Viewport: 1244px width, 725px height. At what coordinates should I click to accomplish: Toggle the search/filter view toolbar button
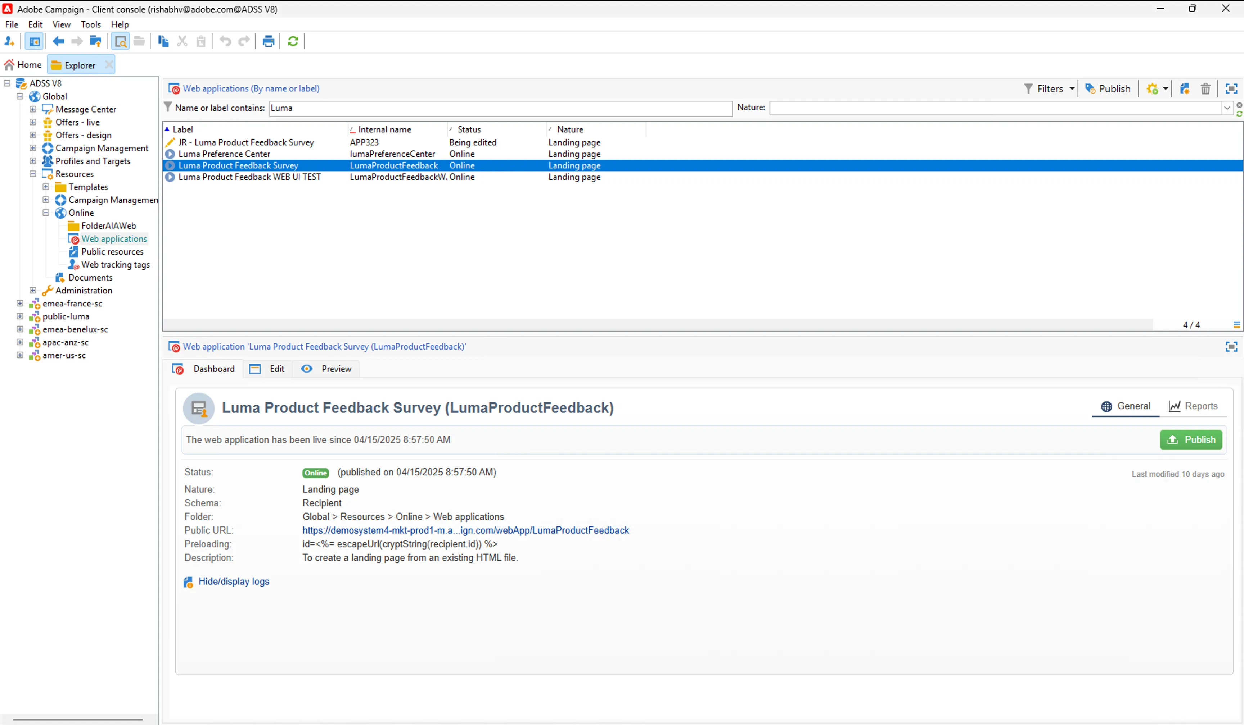tap(121, 41)
